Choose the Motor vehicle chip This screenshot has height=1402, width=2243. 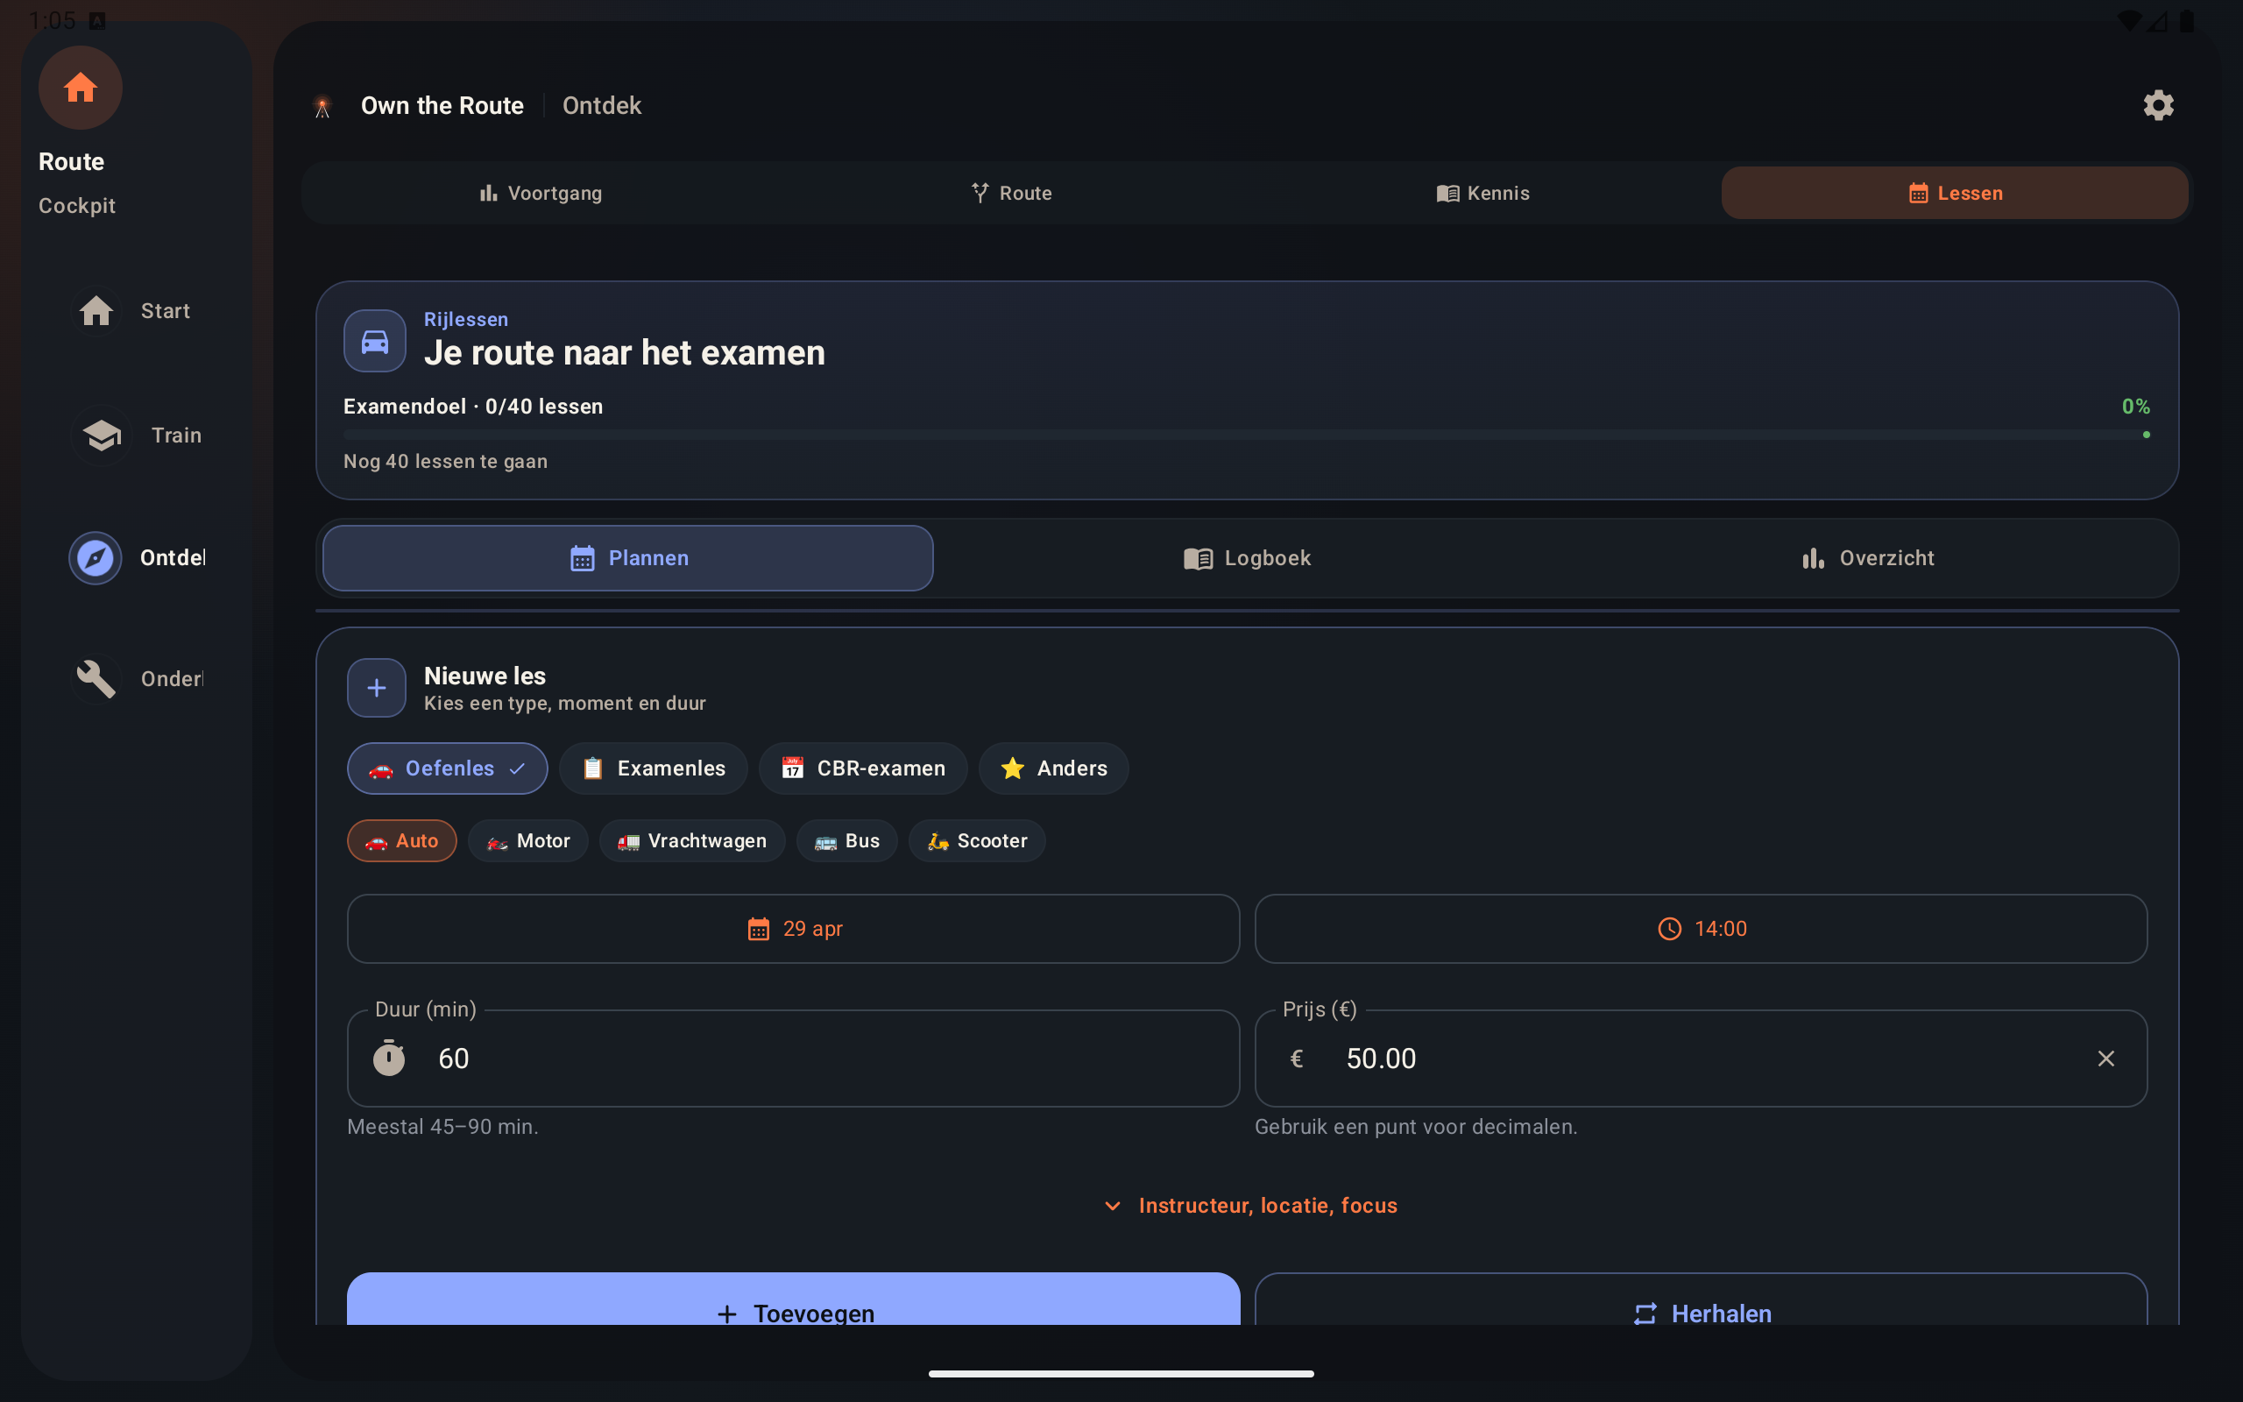[x=528, y=841]
